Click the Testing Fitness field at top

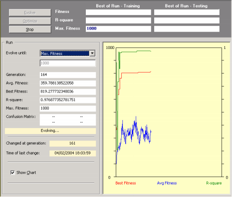pyautogui.click(x=187, y=12)
